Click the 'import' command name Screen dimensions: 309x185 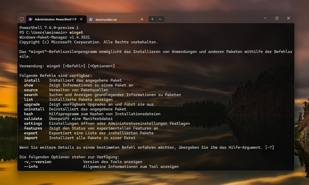tap(31, 138)
